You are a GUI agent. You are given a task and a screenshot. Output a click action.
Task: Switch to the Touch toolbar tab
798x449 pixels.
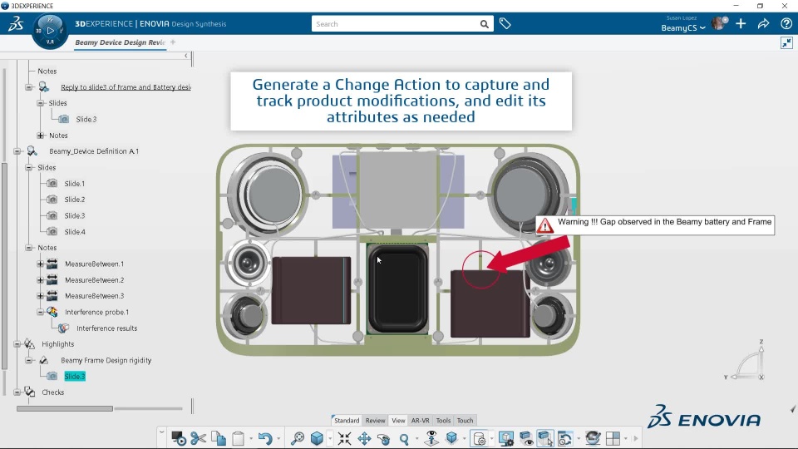[x=465, y=421]
